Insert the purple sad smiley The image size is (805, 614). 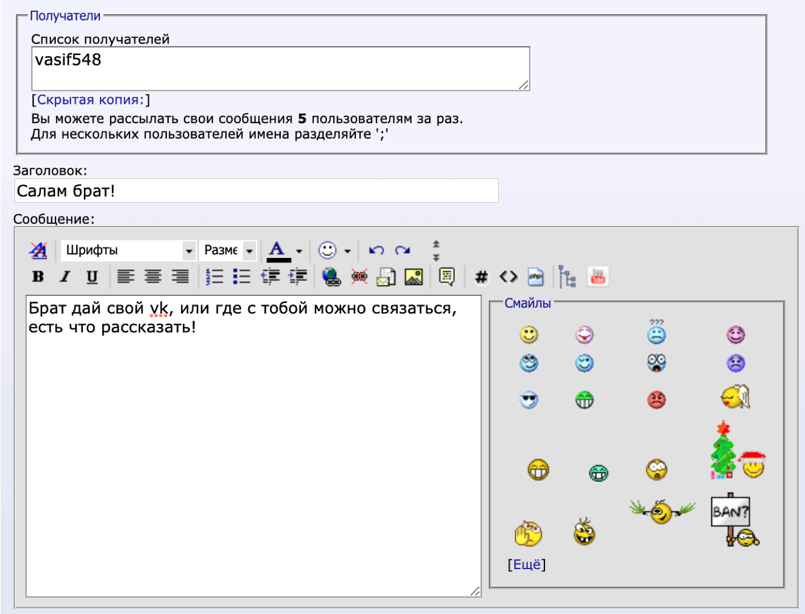coord(736,363)
